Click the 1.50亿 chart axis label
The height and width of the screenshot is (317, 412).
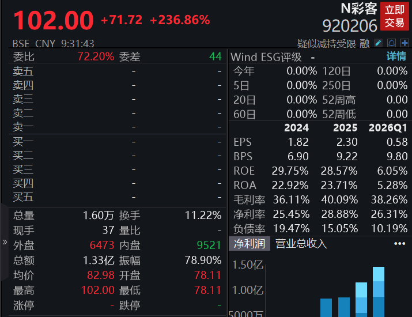[248, 265]
